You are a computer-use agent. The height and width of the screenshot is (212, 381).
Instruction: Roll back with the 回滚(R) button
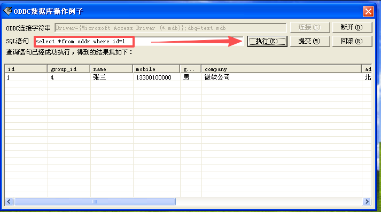(x=352, y=41)
